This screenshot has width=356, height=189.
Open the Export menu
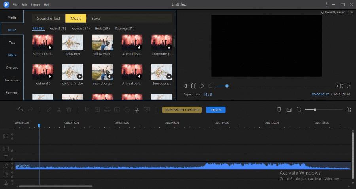point(35,4)
